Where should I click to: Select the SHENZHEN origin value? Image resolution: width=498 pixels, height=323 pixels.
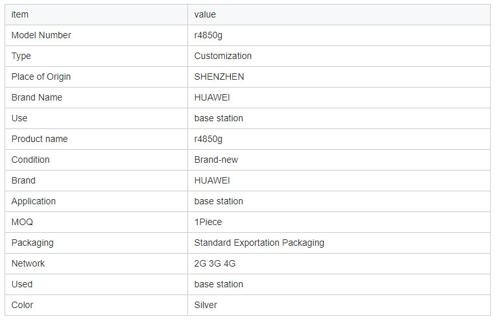[x=219, y=77]
